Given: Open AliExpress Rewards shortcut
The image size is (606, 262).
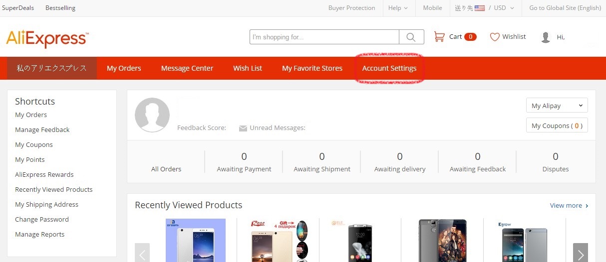Looking at the screenshot, I should coord(44,175).
